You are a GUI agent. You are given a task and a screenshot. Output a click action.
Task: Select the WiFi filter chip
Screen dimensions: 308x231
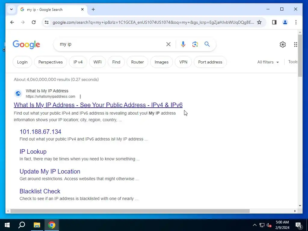[x=97, y=62]
